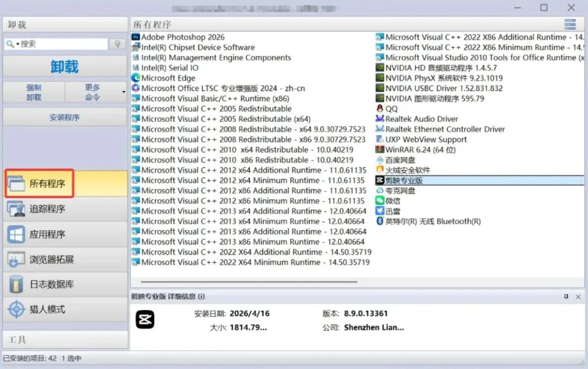Image resolution: width=588 pixels, height=369 pixels.
Task: Click the 安装程序 button
Action: [x=65, y=118]
